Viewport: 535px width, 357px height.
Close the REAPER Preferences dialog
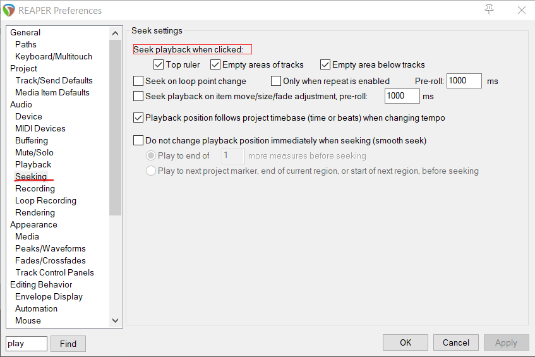click(x=521, y=10)
